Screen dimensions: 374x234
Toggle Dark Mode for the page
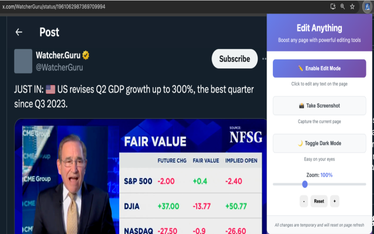pos(319,143)
